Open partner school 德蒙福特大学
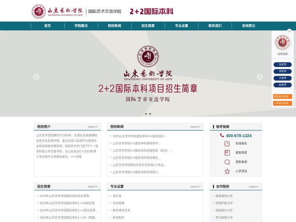 pos(224,196)
